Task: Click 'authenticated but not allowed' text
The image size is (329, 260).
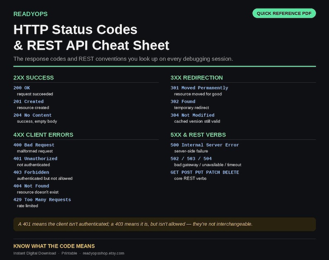Action: [45, 178]
